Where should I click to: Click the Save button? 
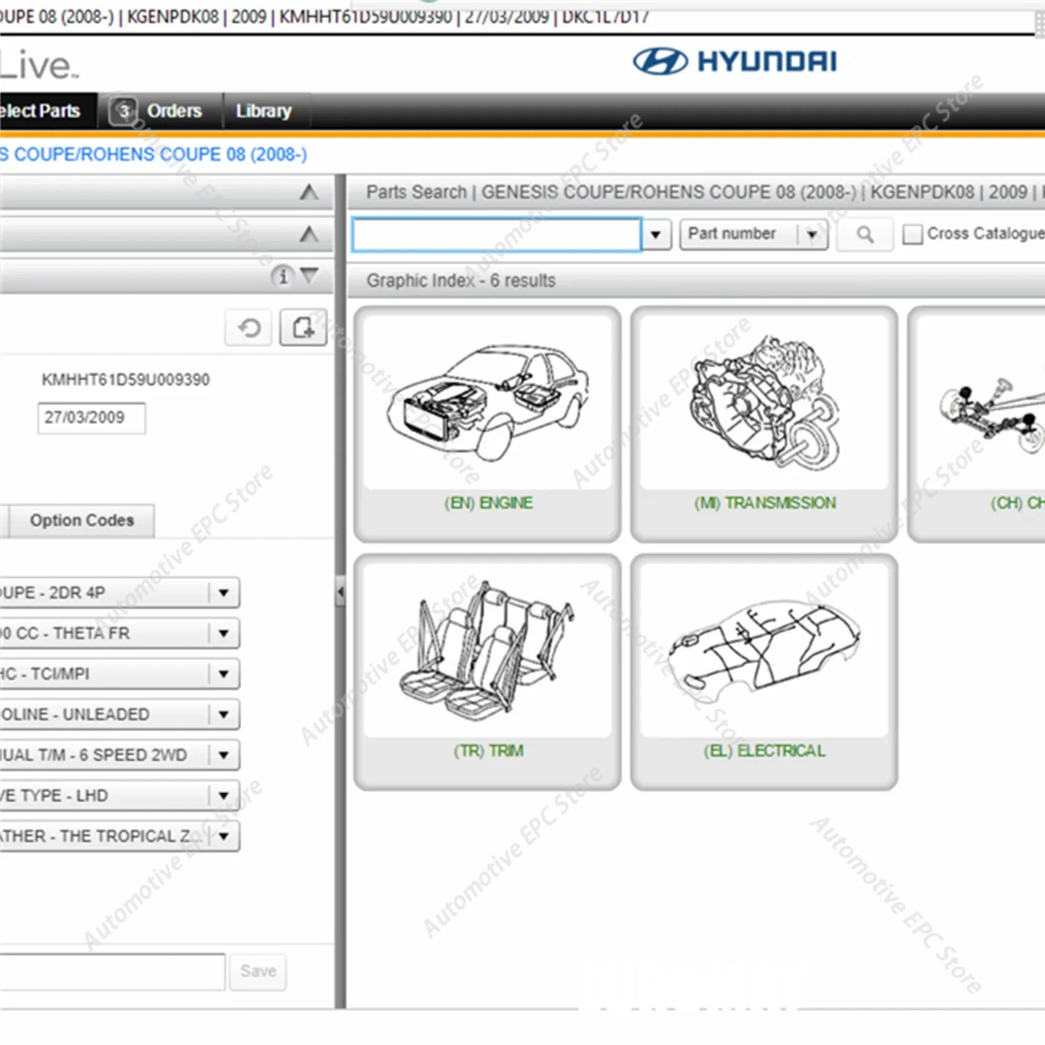(257, 971)
